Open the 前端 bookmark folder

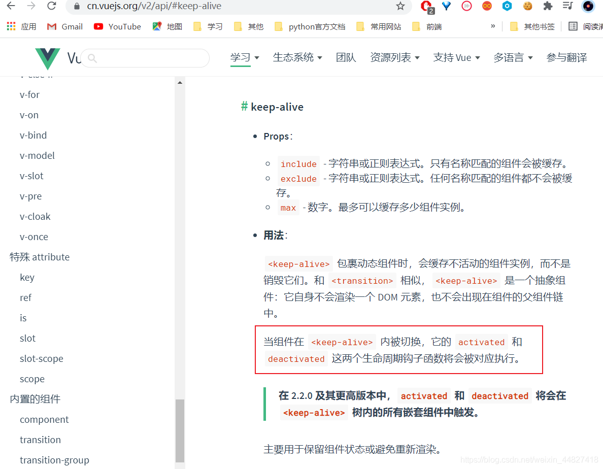point(427,26)
